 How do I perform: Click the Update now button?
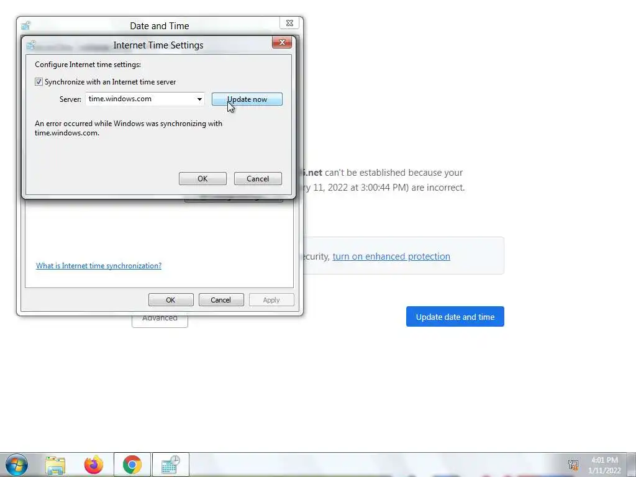247,99
